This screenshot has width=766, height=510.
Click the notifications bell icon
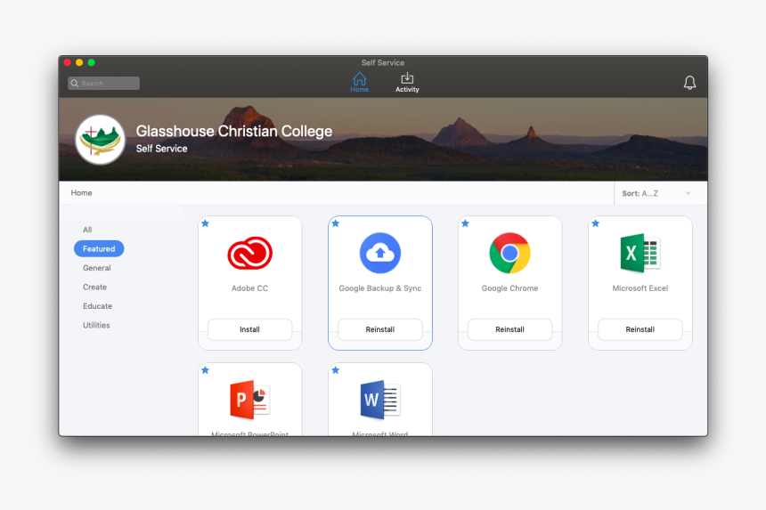[689, 83]
